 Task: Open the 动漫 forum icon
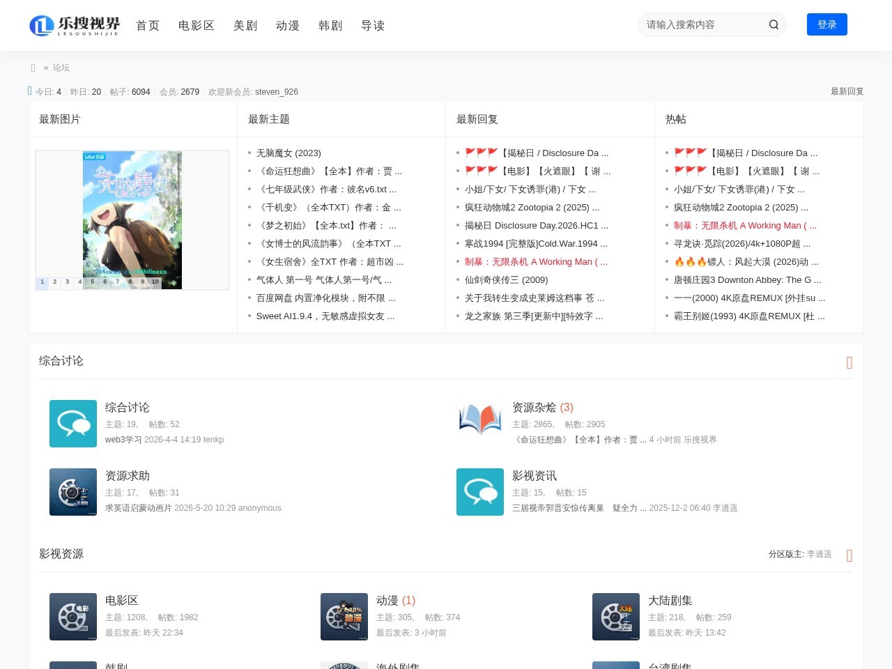344,617
